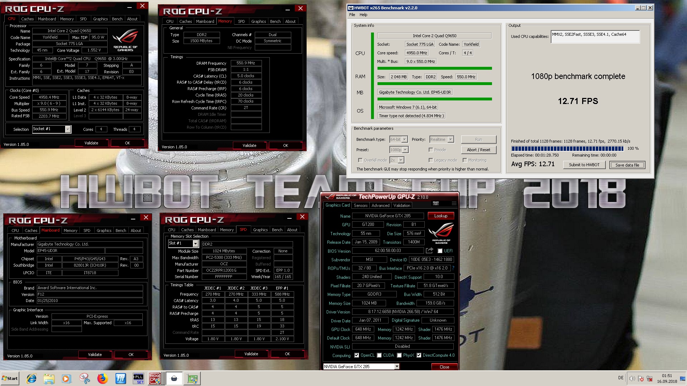687x386 pixels.
Task: Toggle the PhysX checkbox in GPU-Z
Action: click(x=399, y=355)
